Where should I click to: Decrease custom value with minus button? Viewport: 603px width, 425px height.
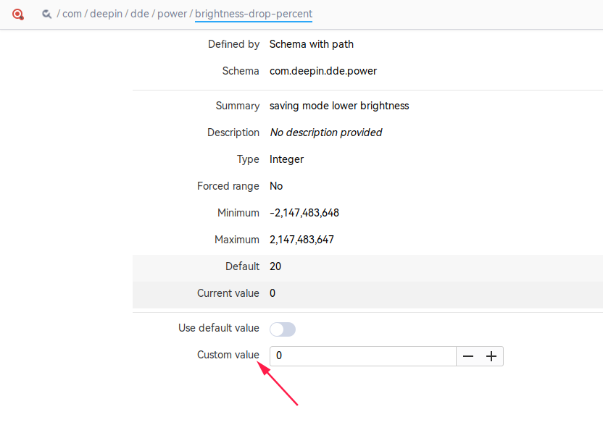(x=468, y=356)
